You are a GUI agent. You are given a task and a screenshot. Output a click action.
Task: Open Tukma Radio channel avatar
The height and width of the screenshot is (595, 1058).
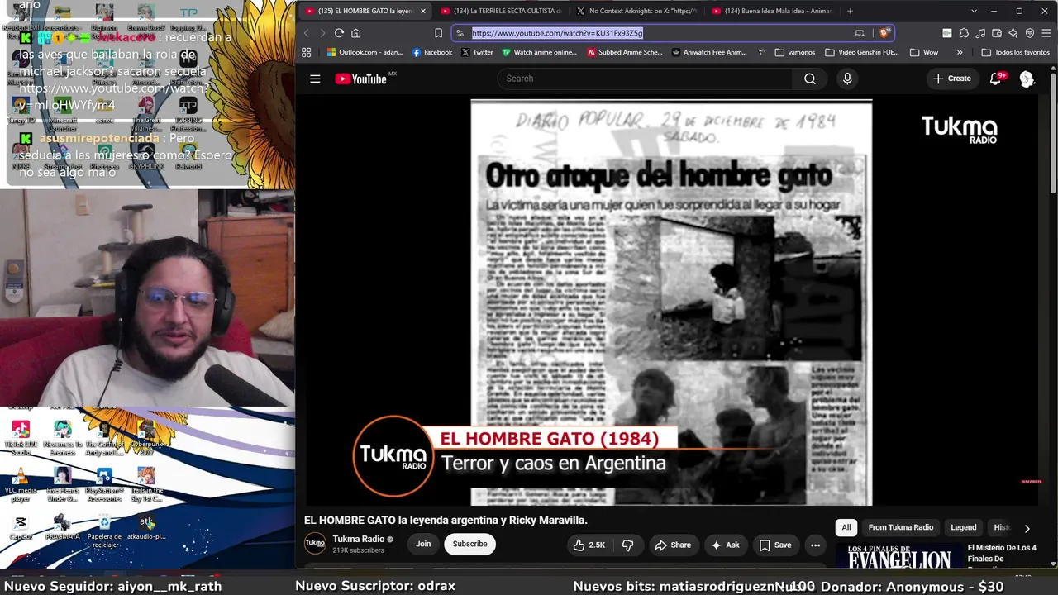[315, 543]
